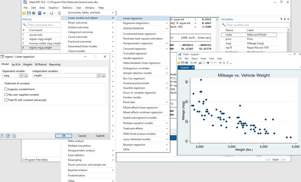Expand Bayesian analysis submenu
This screenshot has width=301, height=182.
tap(88, 170)
